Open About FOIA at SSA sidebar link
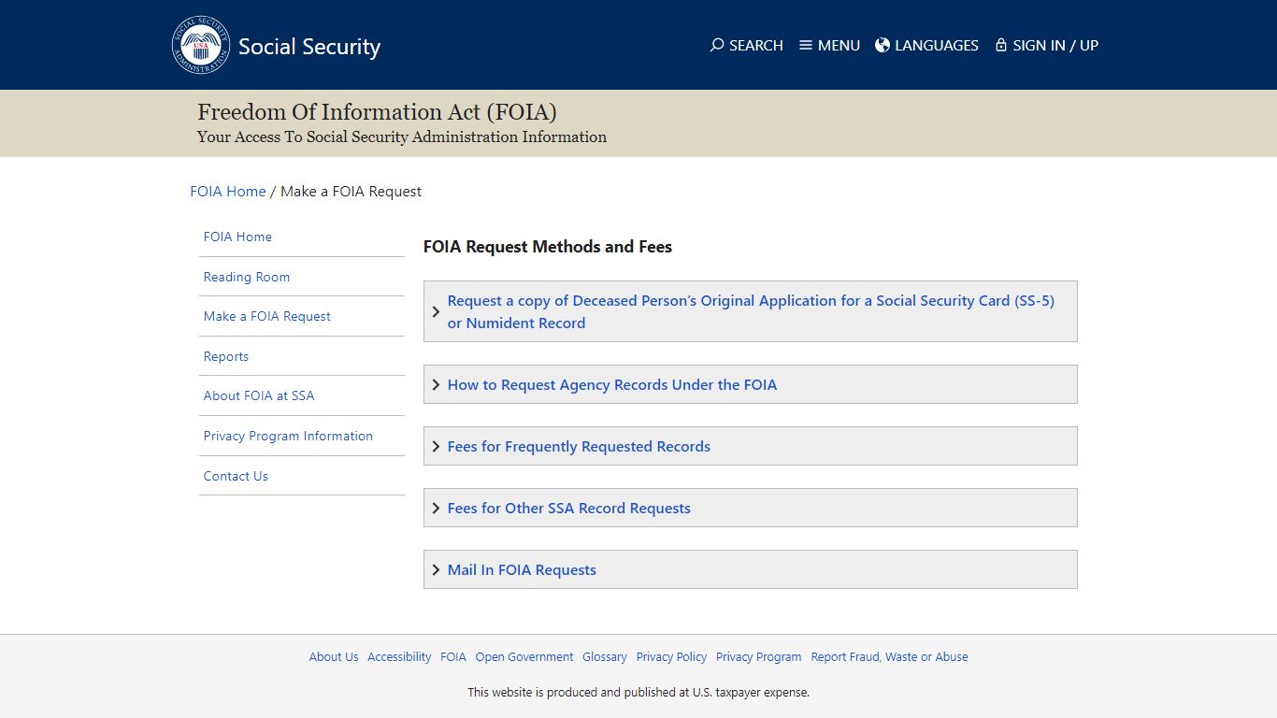The image size is (1277, 718). 259,395
